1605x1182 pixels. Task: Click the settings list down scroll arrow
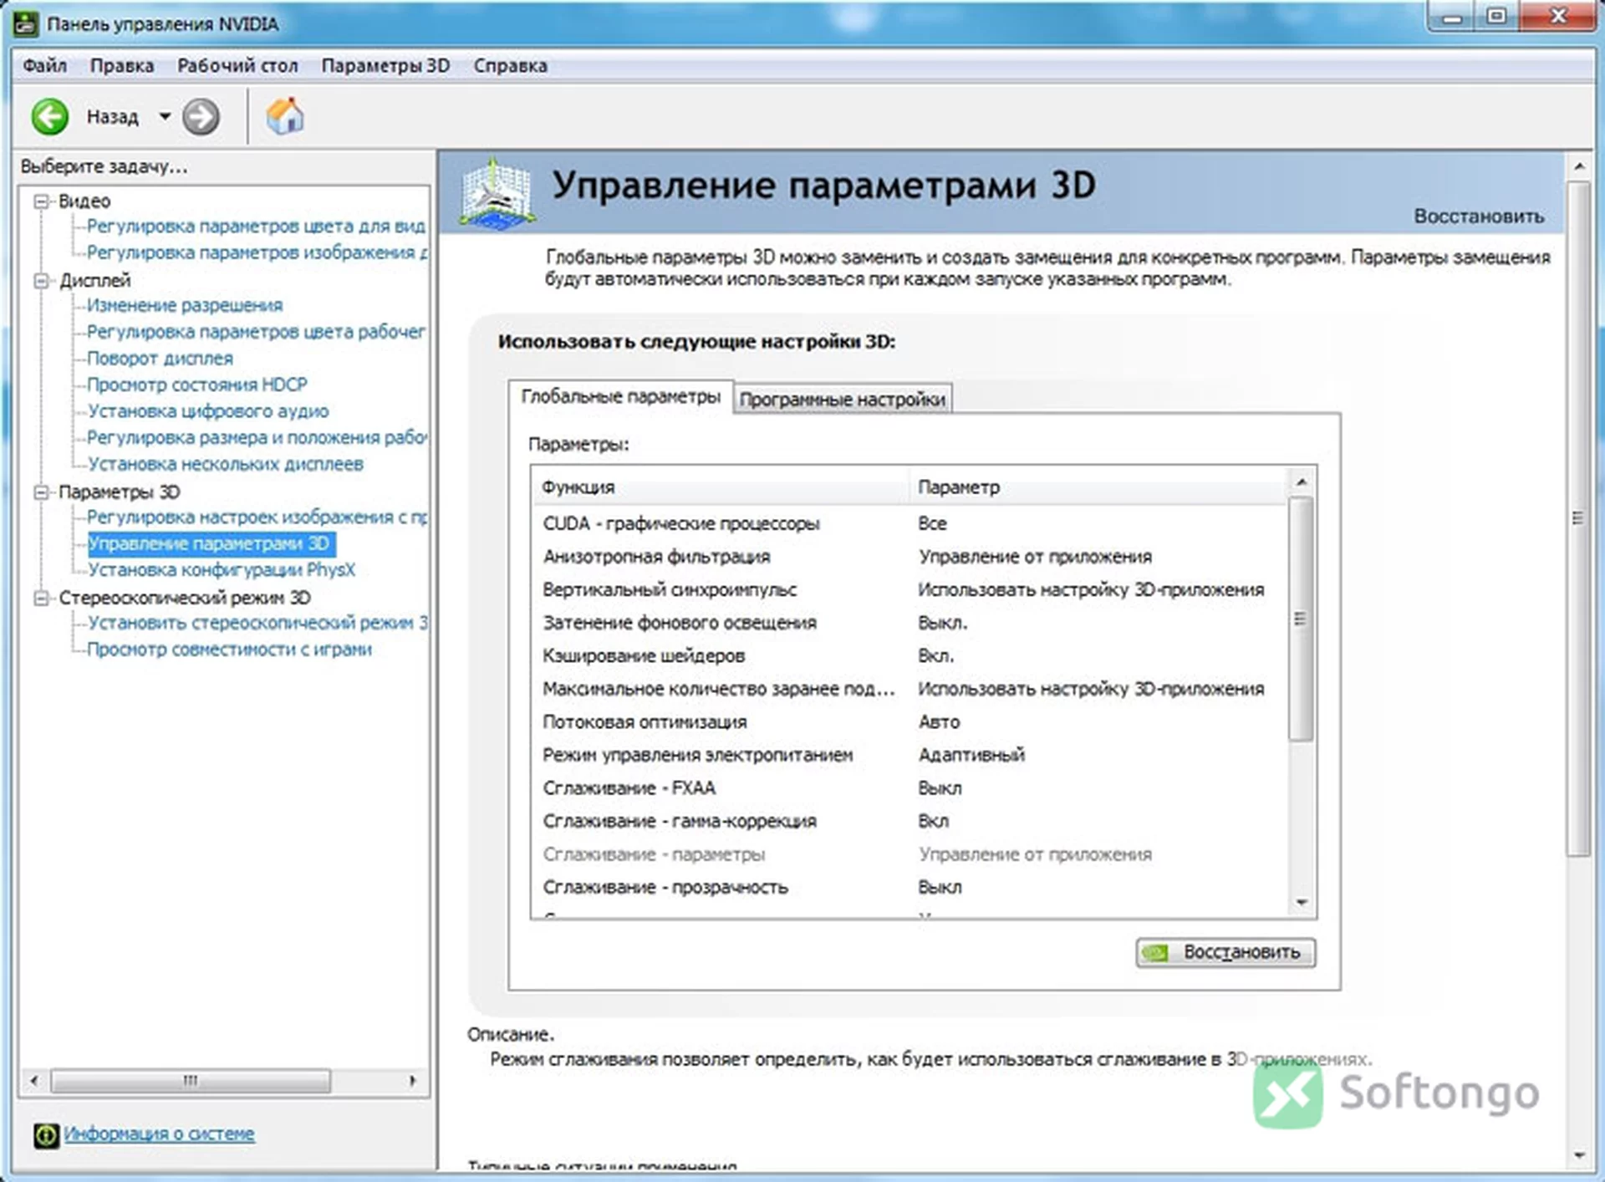[1302, 903]
